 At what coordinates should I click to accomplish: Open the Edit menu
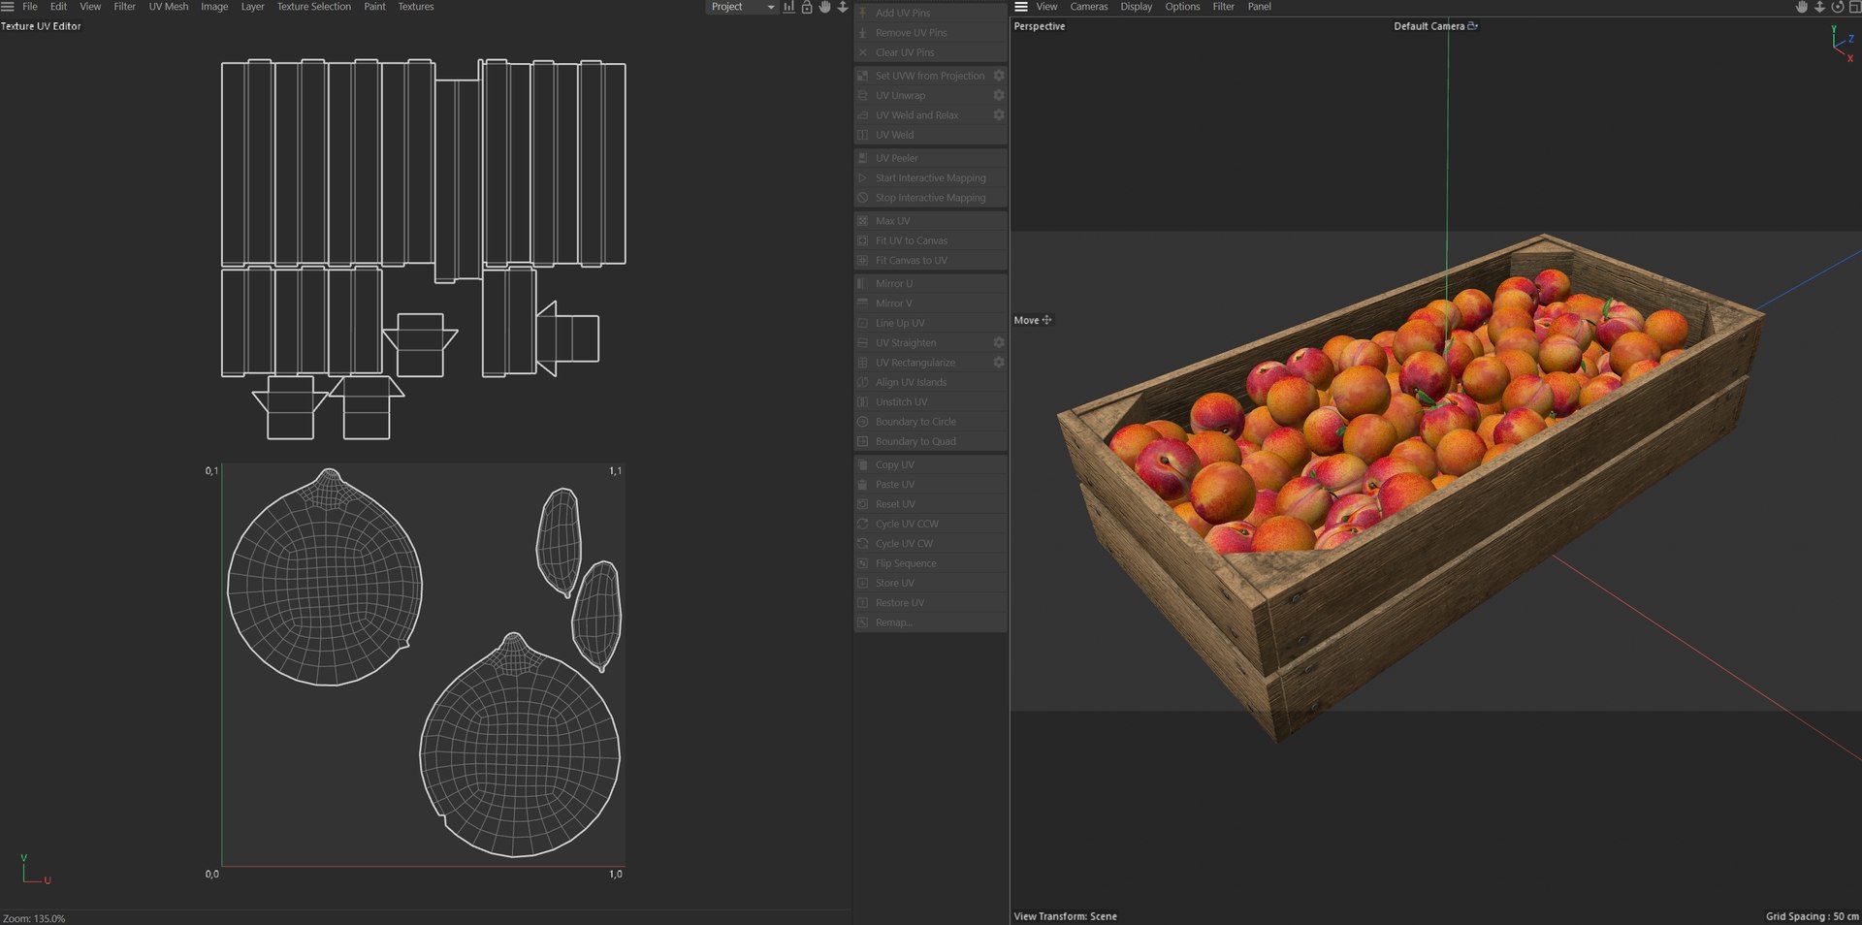pos(58,7)
